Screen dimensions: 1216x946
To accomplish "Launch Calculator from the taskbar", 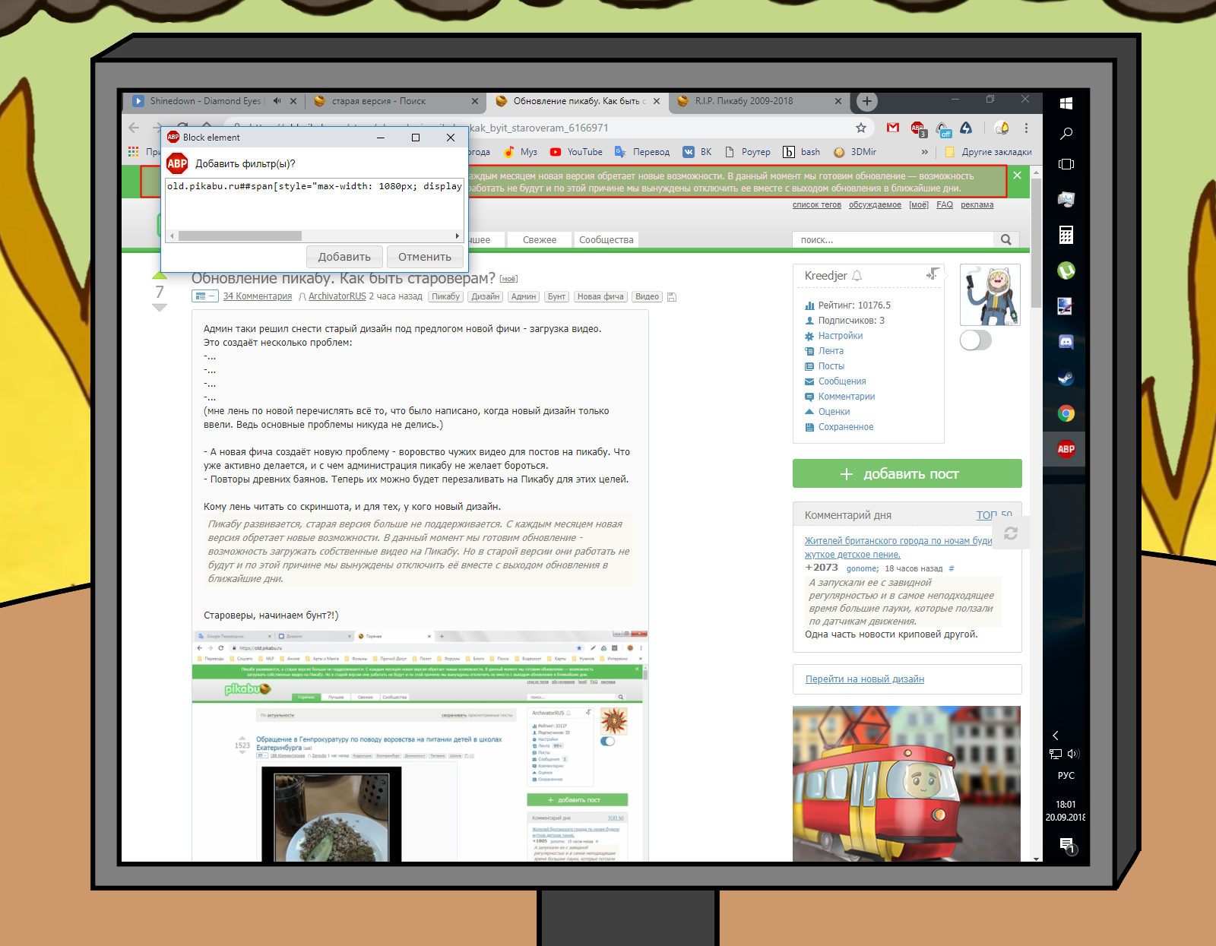I will tap(1066, 235).
